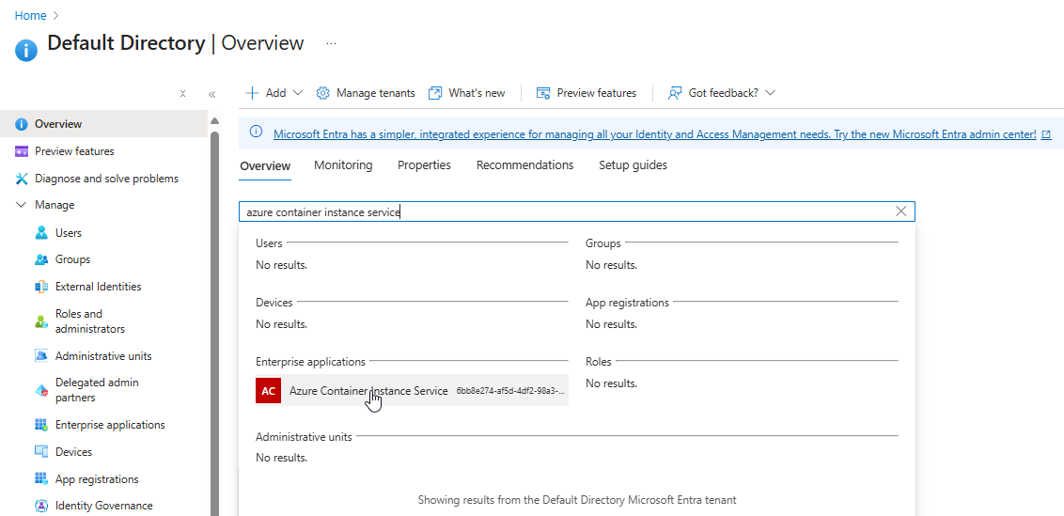This screenshot has width=1064, height=516.
Task: Click the Enterprise applications results heading
Action: (x=311, y=362)
